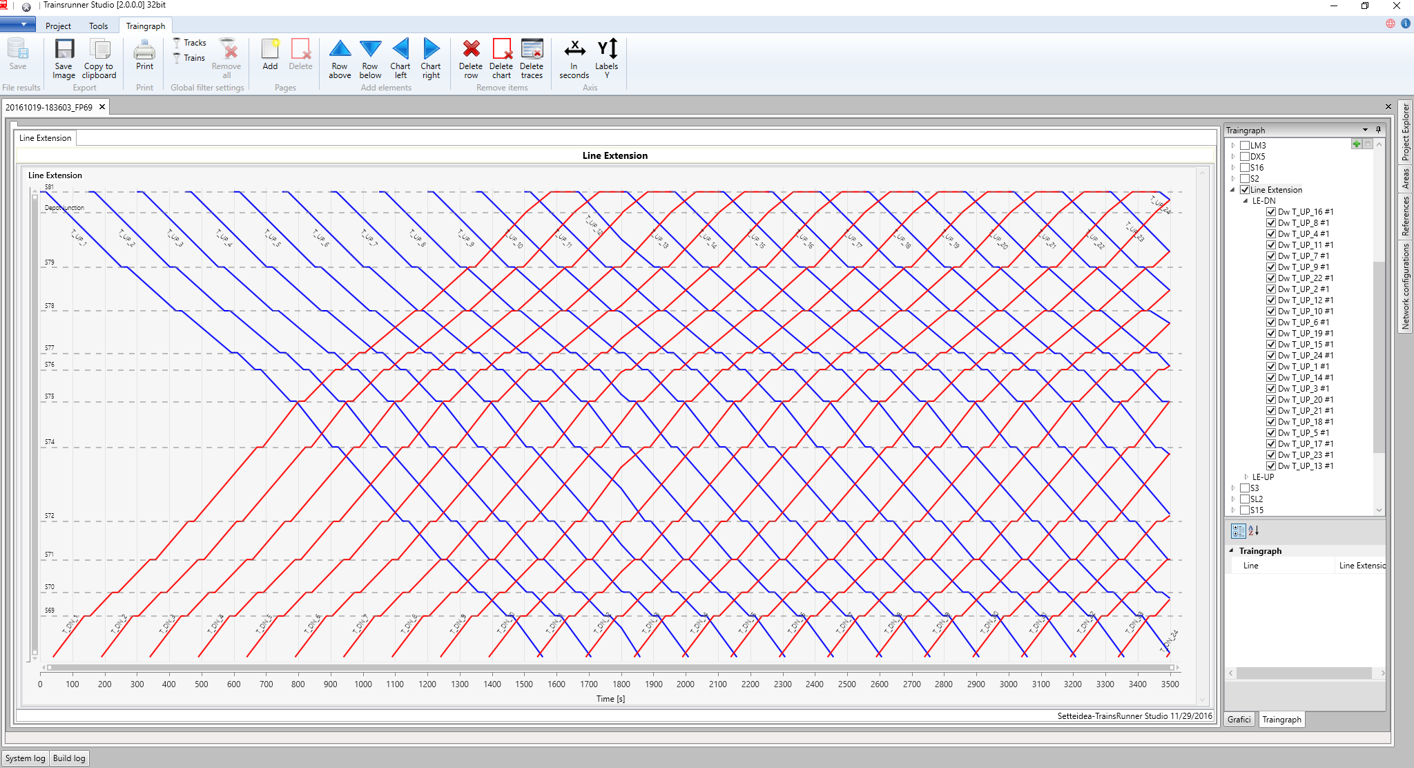Pin the Traingraph panel
1414x768 pixels.
(x=1378, y=130)
